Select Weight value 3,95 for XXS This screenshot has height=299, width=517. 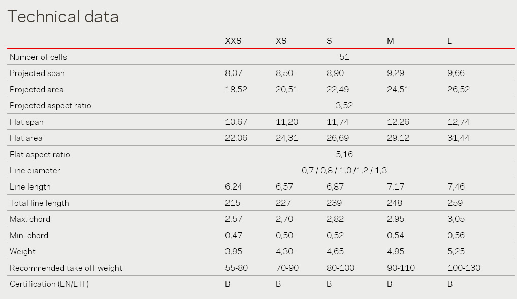tap(234, 252)
